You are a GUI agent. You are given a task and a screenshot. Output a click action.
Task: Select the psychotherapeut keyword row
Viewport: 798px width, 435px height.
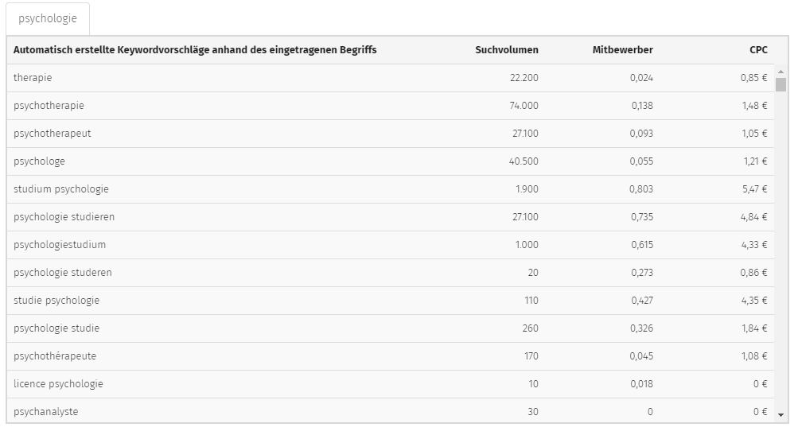point(391,134)
